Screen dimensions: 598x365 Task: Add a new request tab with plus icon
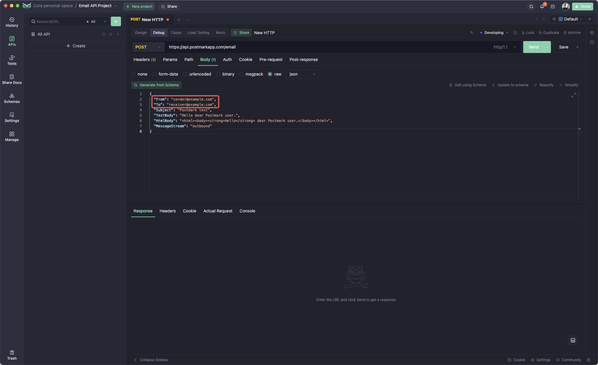tap(179, 20)
